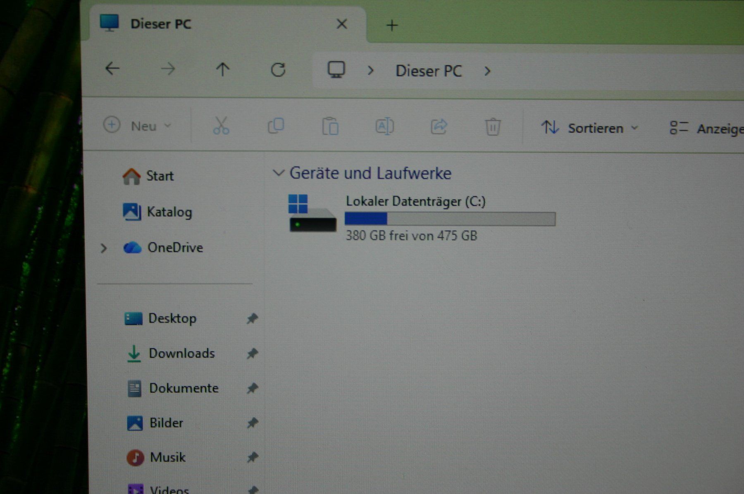This screenshot has height=494, width=744.
Task: Click the C: drive usage bar
Action: [450, 219]
